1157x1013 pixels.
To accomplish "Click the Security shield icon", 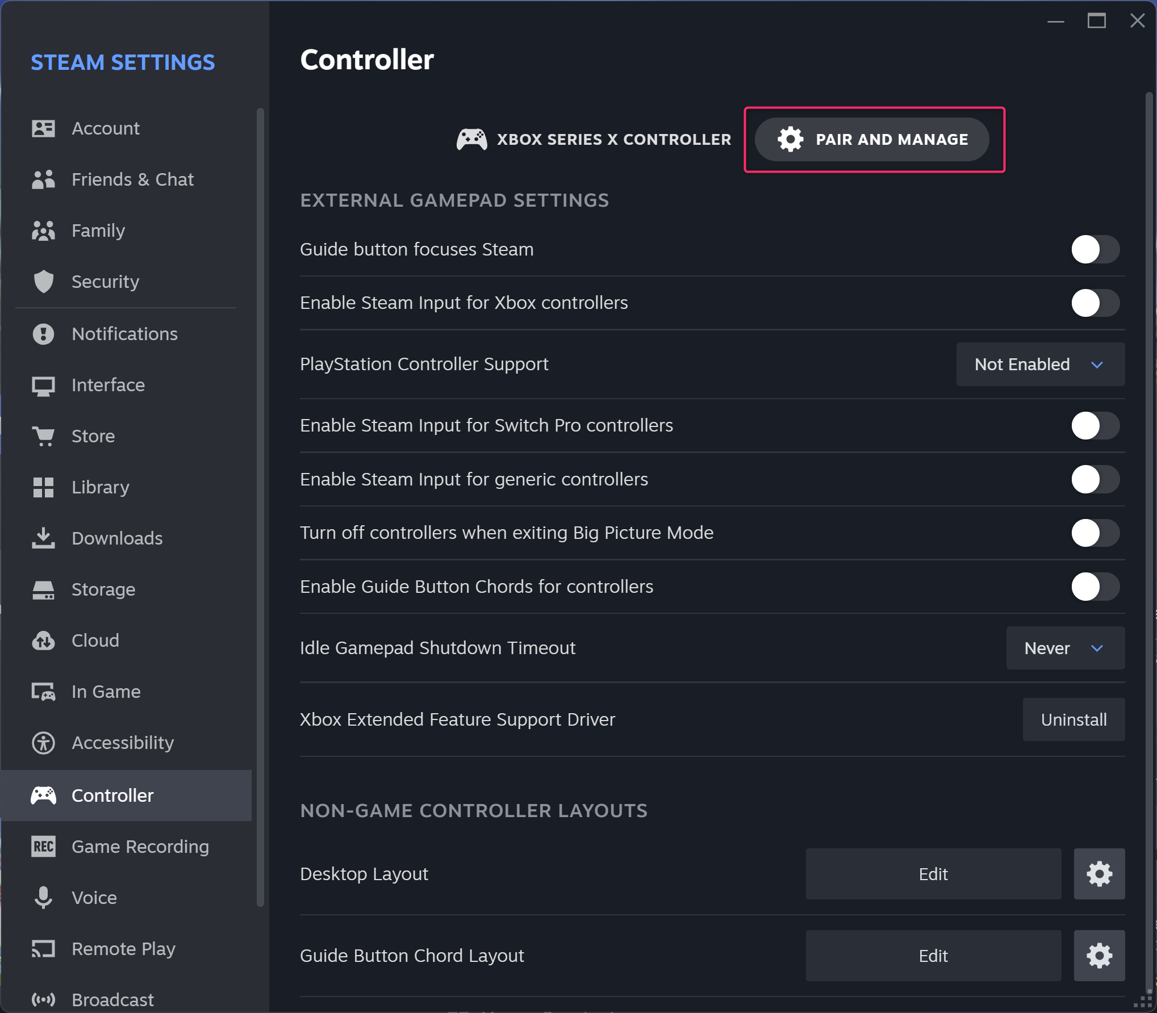I will pyautogui.click(x=43, y=282).
